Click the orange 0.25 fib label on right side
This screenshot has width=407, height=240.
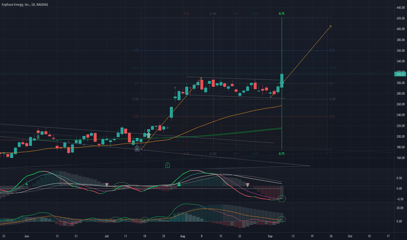click(x=332, y=117)
